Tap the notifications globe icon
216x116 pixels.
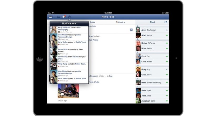(70, 17)
